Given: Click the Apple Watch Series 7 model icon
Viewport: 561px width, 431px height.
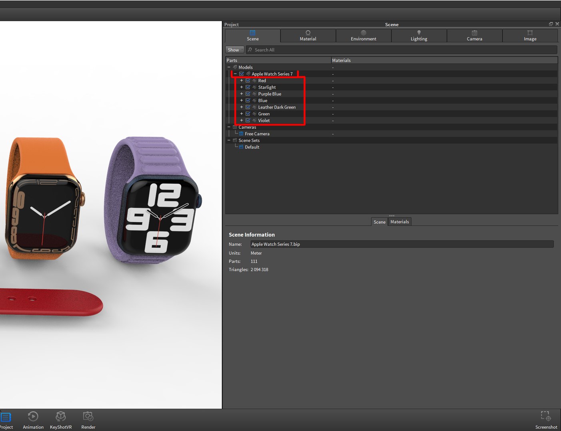Looking at the screenshot, I should pos(248,74).
